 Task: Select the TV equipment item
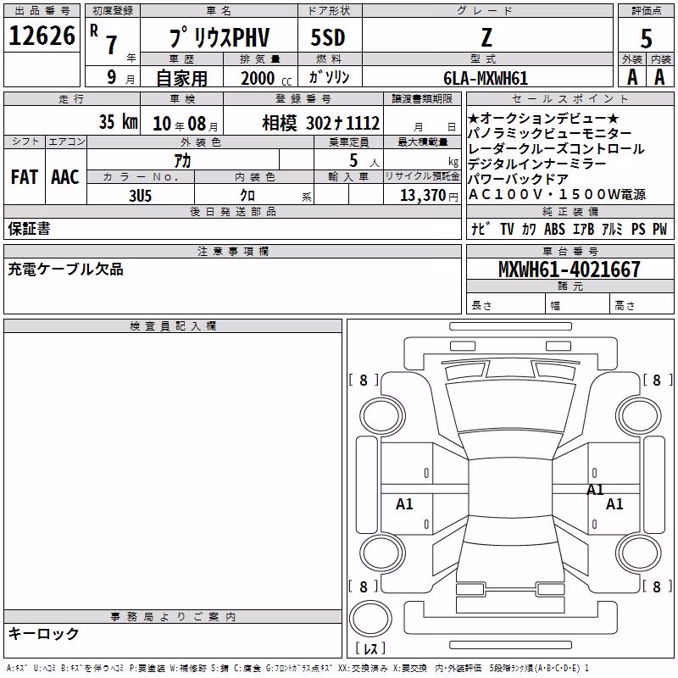(507, 229)
